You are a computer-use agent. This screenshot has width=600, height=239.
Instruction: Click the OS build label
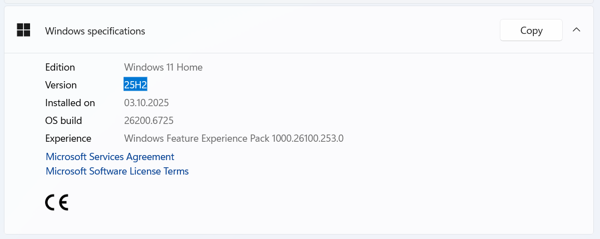point(63,121)
